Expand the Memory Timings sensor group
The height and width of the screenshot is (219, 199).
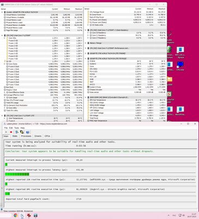tap(86, 43)
